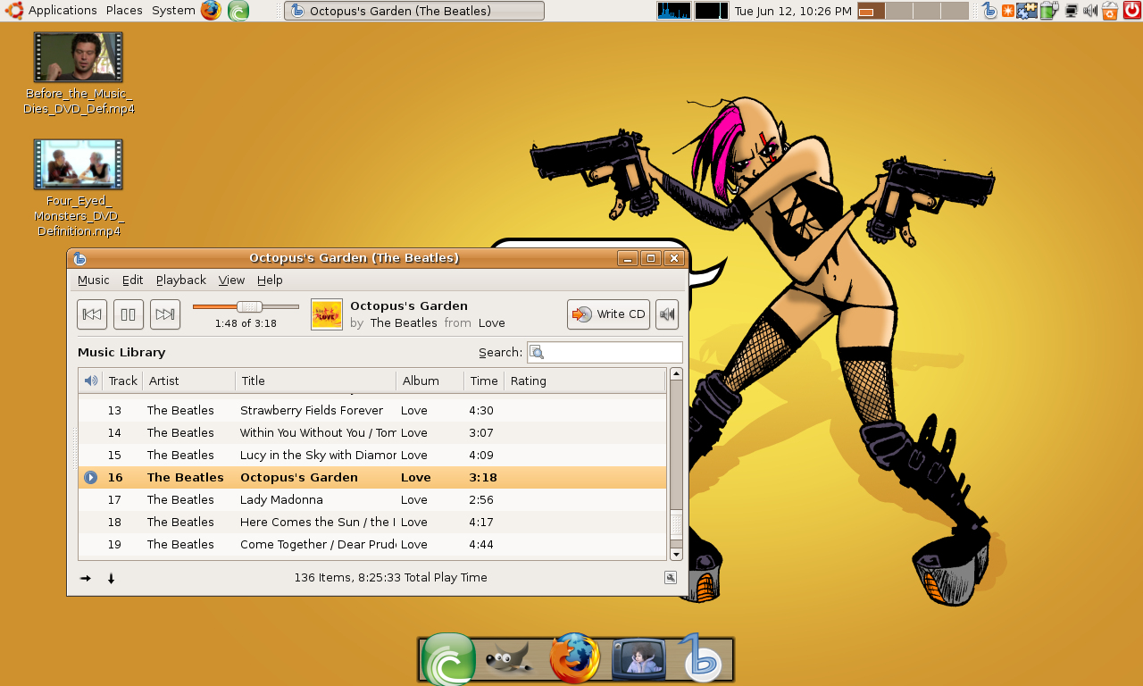Select Four_Eyed_Monsters_DVD_Definition.mp4 desktop file
The width and height of the screenshot is (1143, 686).
point(79,188)
